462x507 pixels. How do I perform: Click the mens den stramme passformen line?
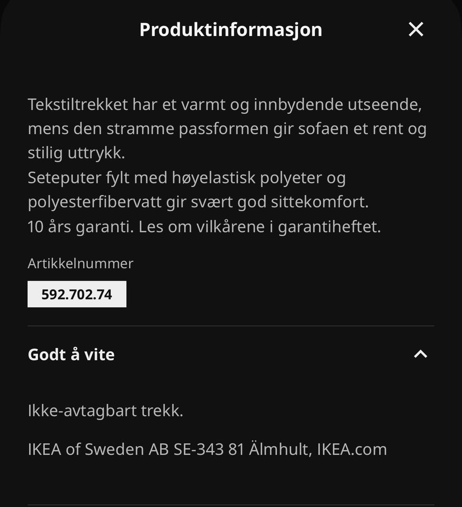tap(227, 129)
